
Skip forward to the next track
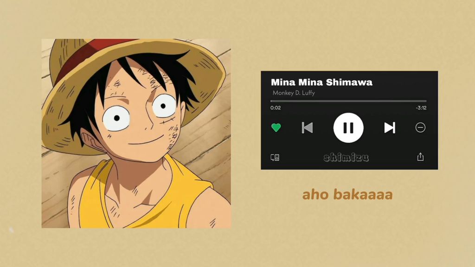390,128
